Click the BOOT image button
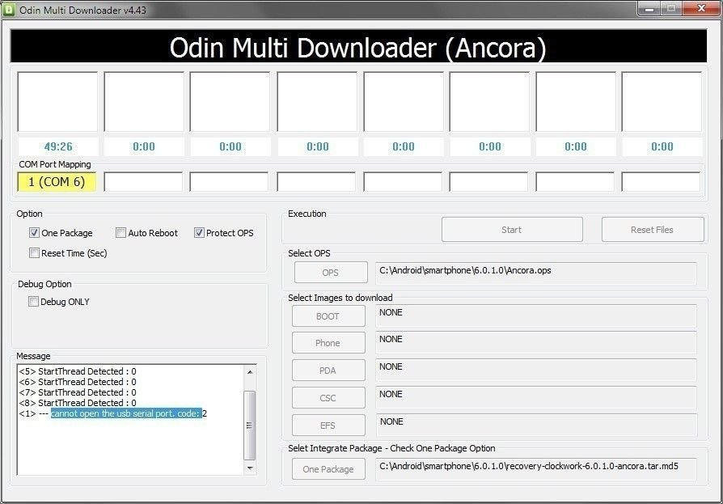 [328, 316]
